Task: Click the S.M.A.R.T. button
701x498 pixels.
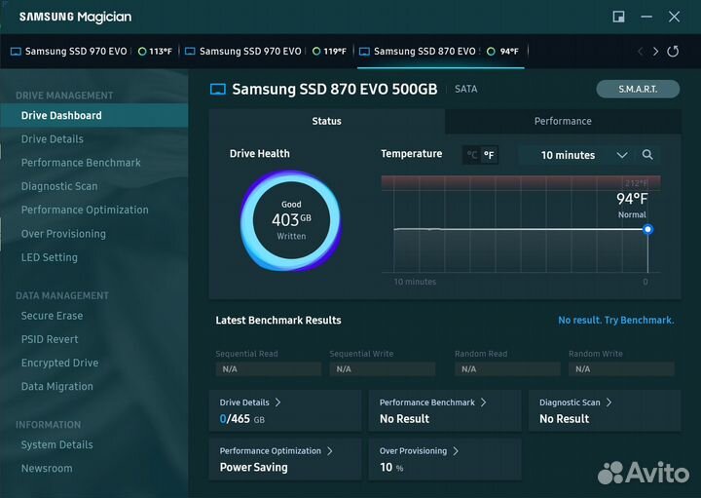Action: coord(638,89)
